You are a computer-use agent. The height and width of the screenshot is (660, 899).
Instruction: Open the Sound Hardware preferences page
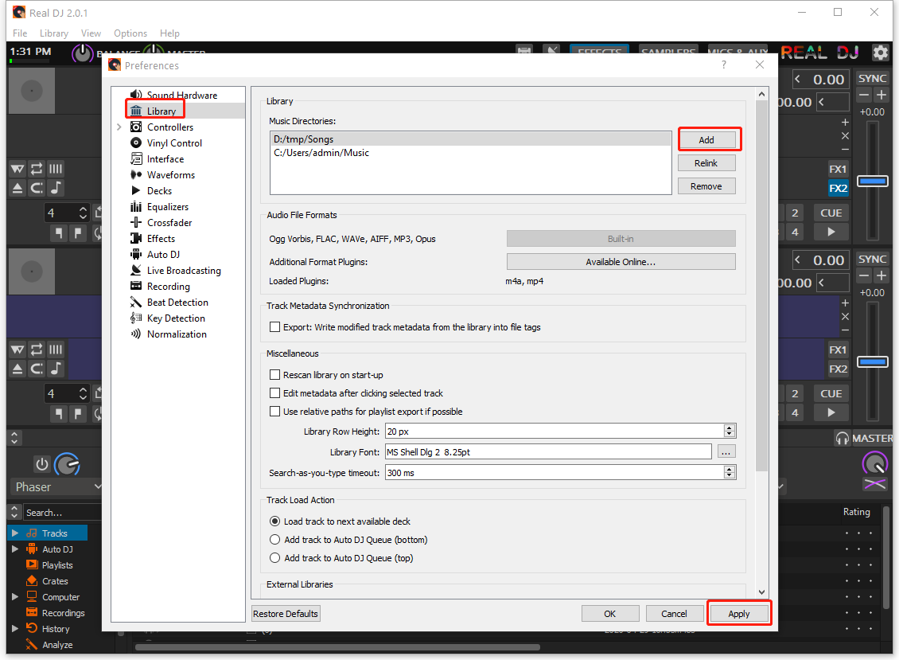point(179,95)
